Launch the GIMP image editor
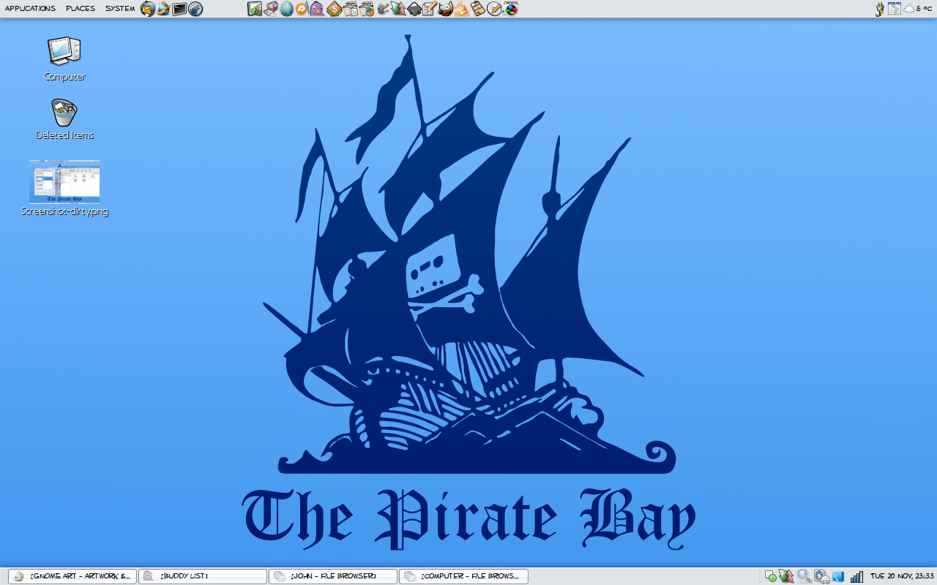The image size is (937, 585). click(445, 9)
